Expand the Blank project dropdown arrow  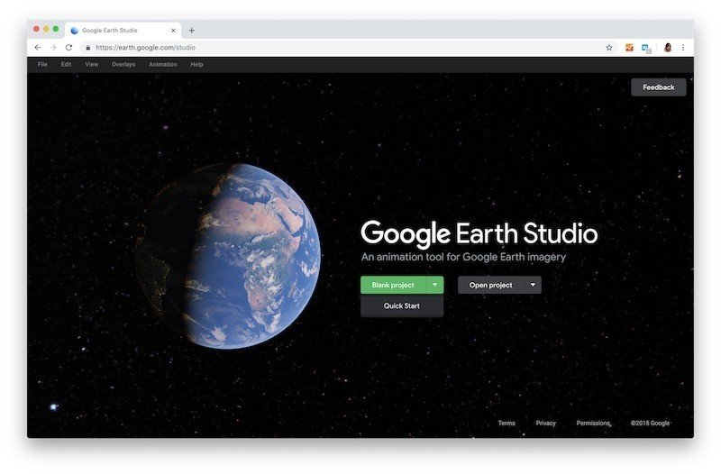435,285
